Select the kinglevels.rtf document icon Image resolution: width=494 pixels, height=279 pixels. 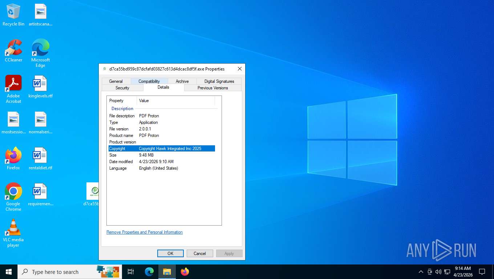[40, 86]
